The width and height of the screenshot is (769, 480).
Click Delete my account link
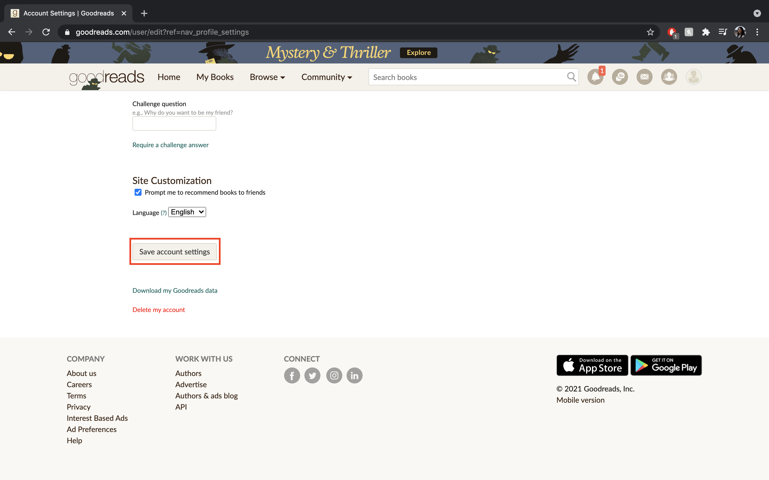point(158,309)
